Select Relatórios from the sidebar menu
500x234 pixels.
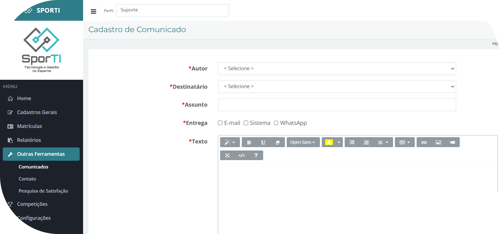click(x=29, y=140)
